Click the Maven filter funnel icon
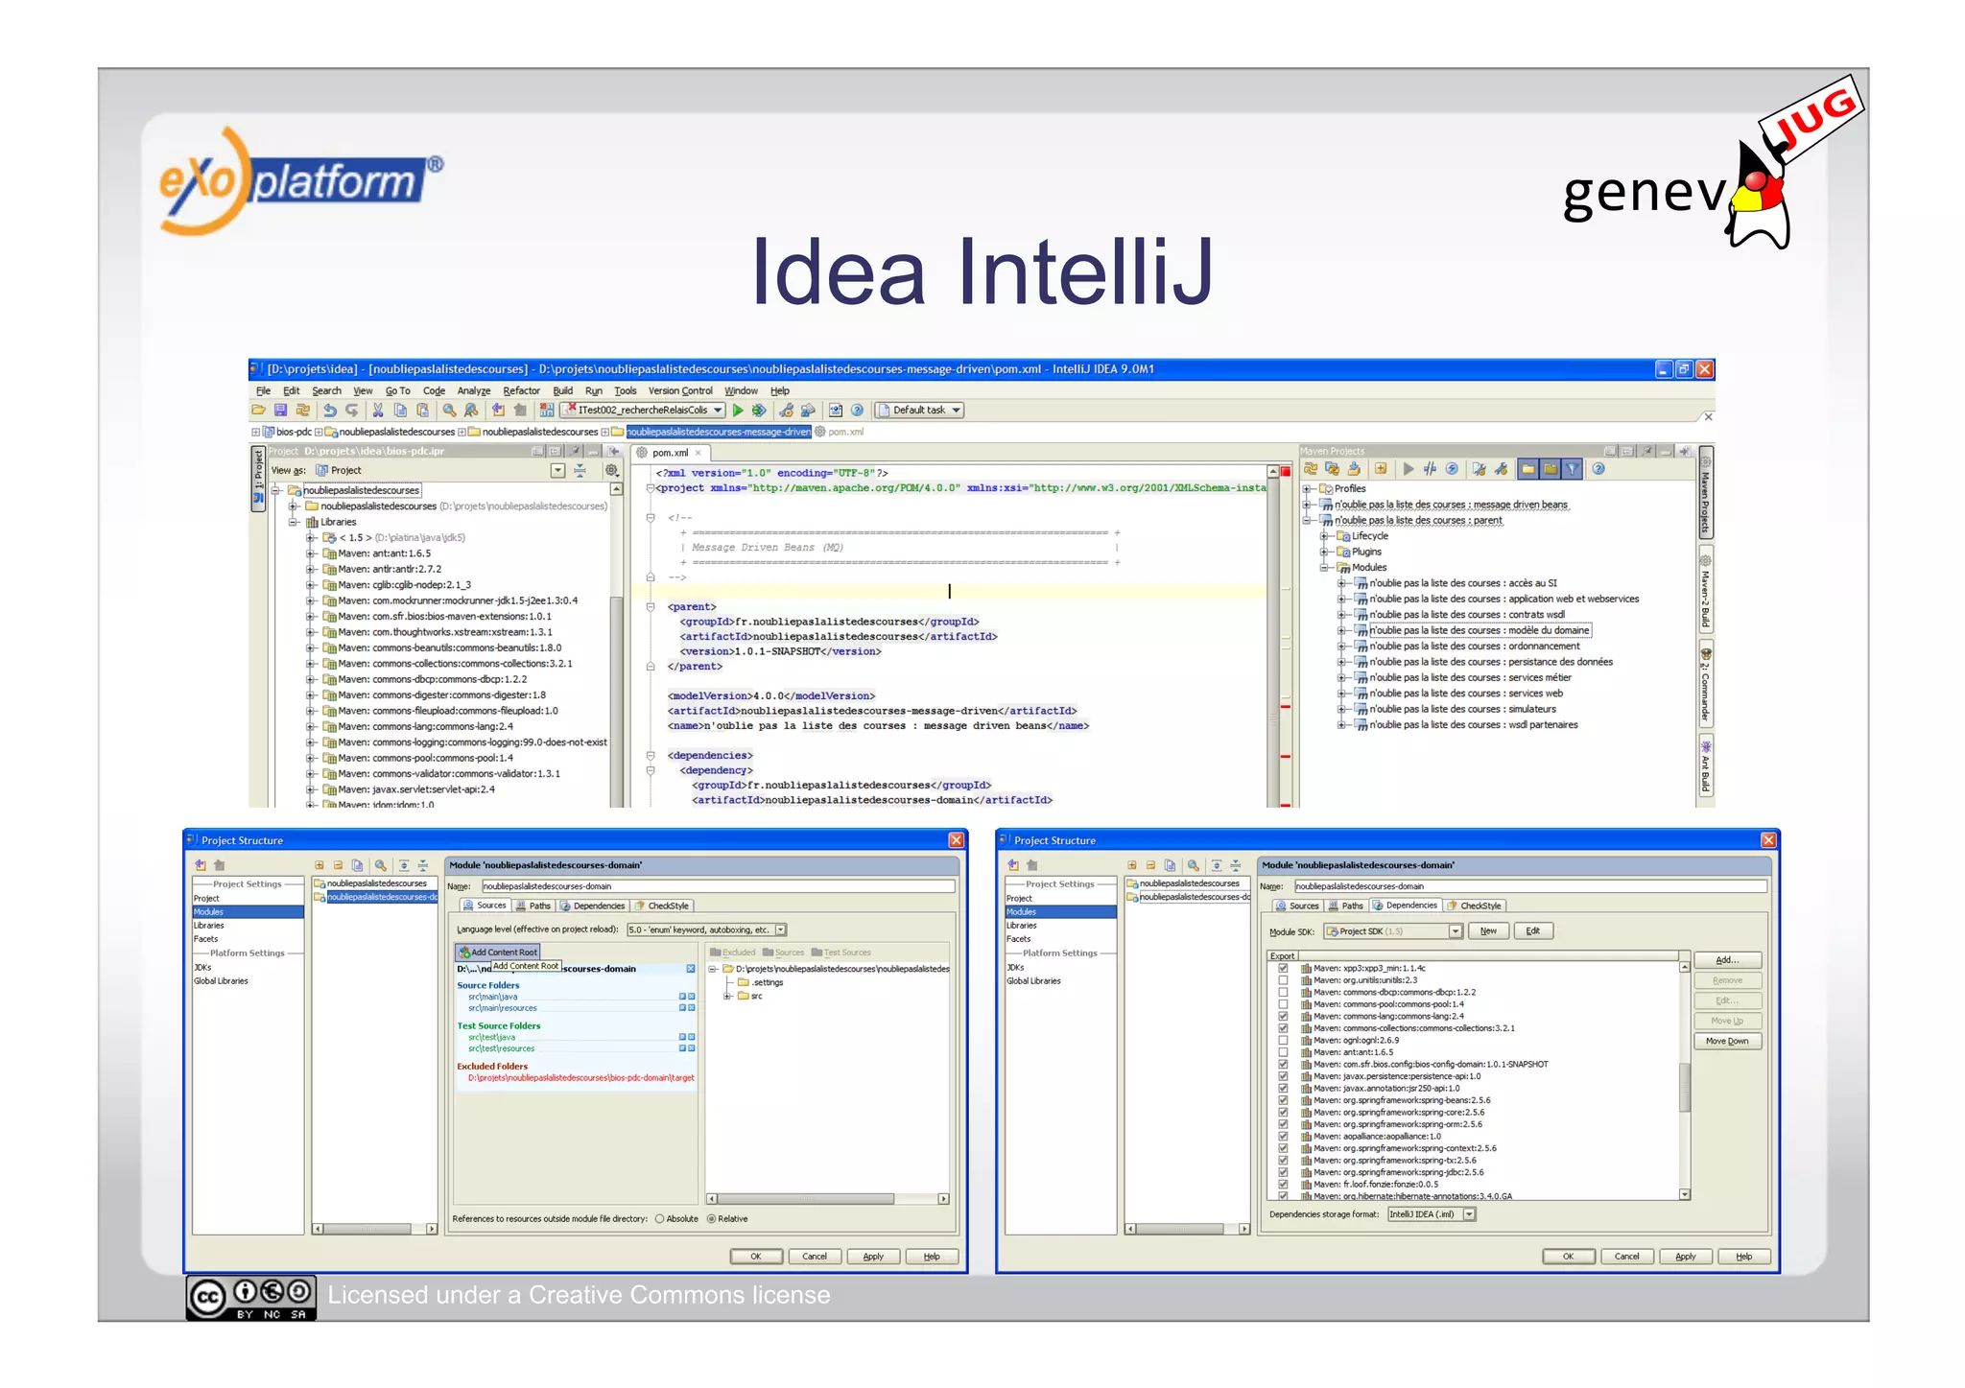The width and height of the screenshot is (1965, 1388). click(x=1572, y=469)
